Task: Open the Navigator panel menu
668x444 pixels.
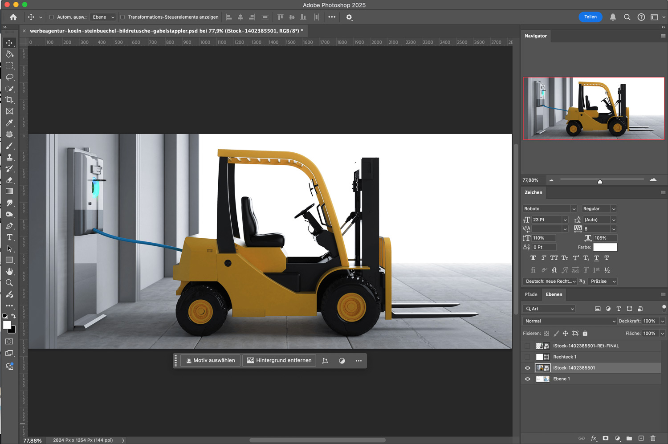Action: click(x=663, y=36)
